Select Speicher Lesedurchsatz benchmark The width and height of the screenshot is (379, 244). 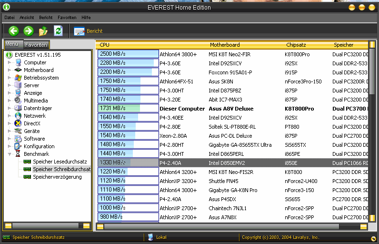(x=60, y=162)
